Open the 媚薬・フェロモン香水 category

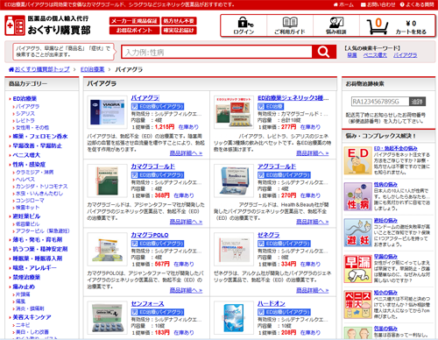(40, 136)
